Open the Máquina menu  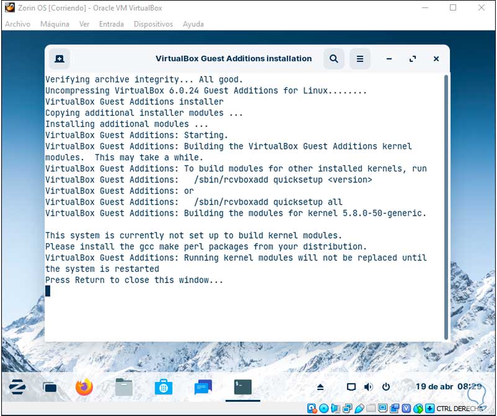click(x=55, y=24)
